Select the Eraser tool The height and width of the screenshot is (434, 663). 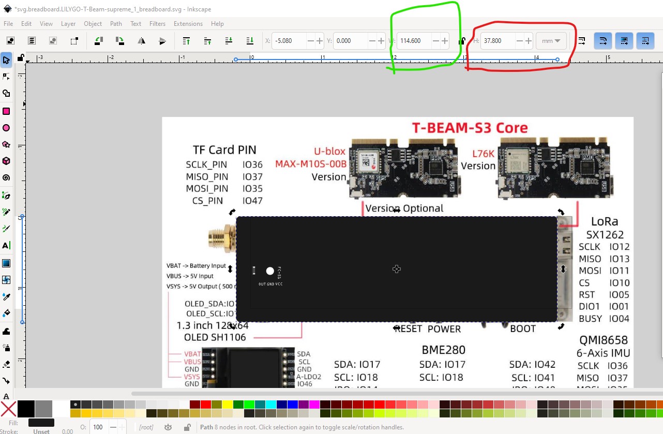tap(6, 364)
